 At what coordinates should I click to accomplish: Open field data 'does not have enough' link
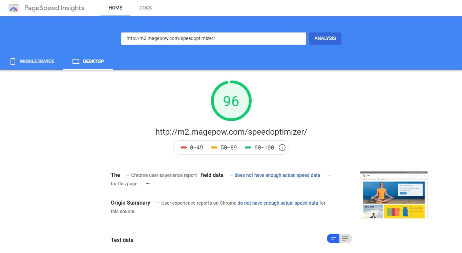(x=277, y=175)
